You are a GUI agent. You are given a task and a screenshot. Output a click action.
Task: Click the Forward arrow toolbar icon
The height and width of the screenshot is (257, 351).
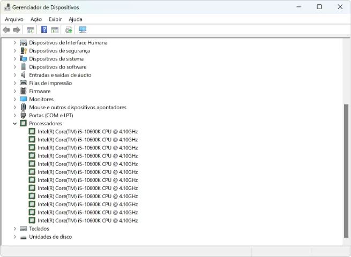pos(17,30)
